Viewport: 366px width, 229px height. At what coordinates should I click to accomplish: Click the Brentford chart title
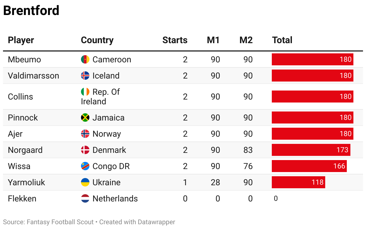31,11
